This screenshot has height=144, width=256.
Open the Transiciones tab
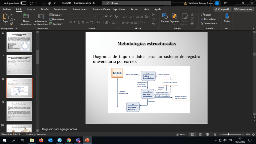[61, 9]
